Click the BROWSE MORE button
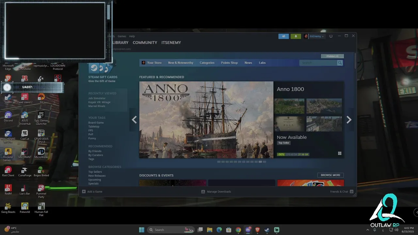This screenshot has height=235, width=418. tap(330, 175)
